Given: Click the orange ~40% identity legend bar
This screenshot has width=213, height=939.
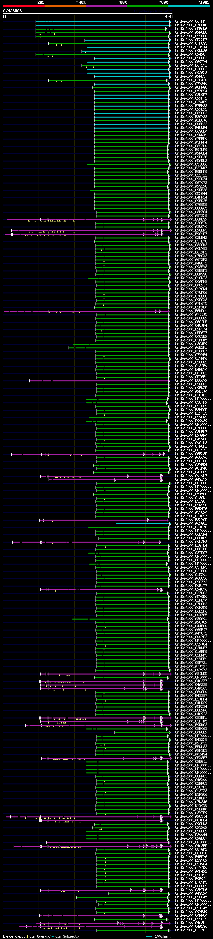Looking at the screenshot, I should (x=65, y=6).
